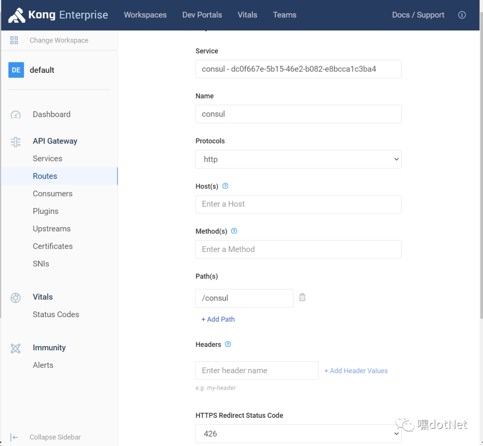Open Consumers in the sidebar
The image size is (483, 446).
(53, 194)
